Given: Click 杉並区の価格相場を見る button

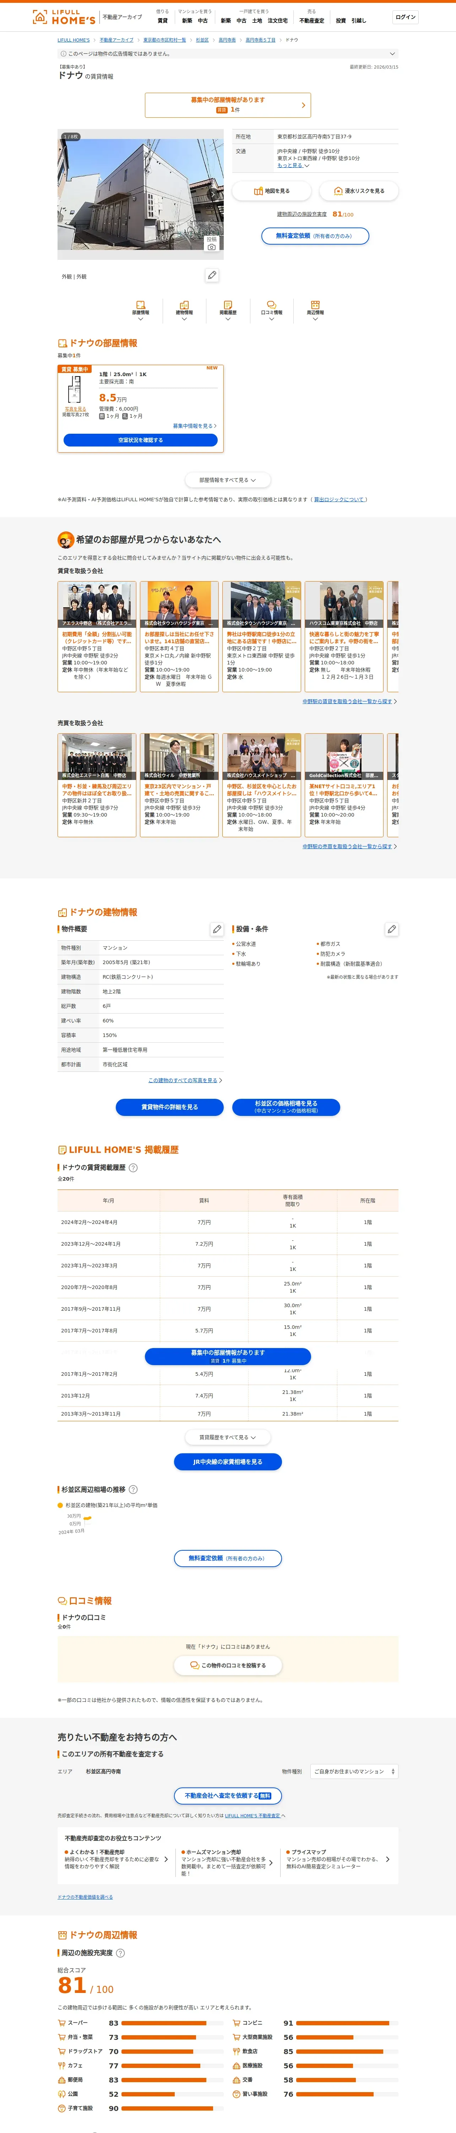Looking at the screenshot, I should 286,1107.
